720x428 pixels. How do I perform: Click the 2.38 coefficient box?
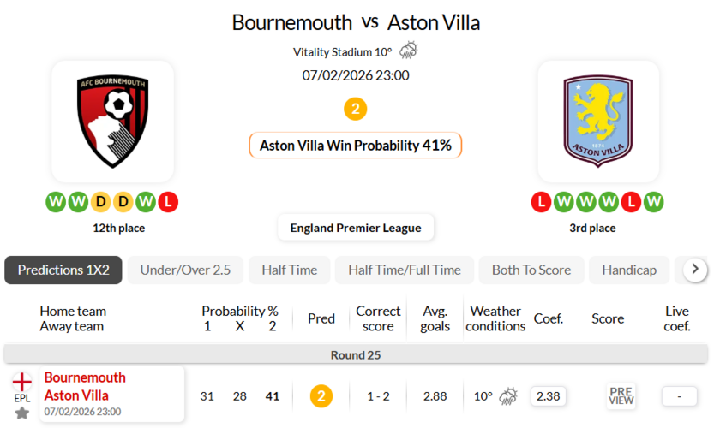click(548, 395)
